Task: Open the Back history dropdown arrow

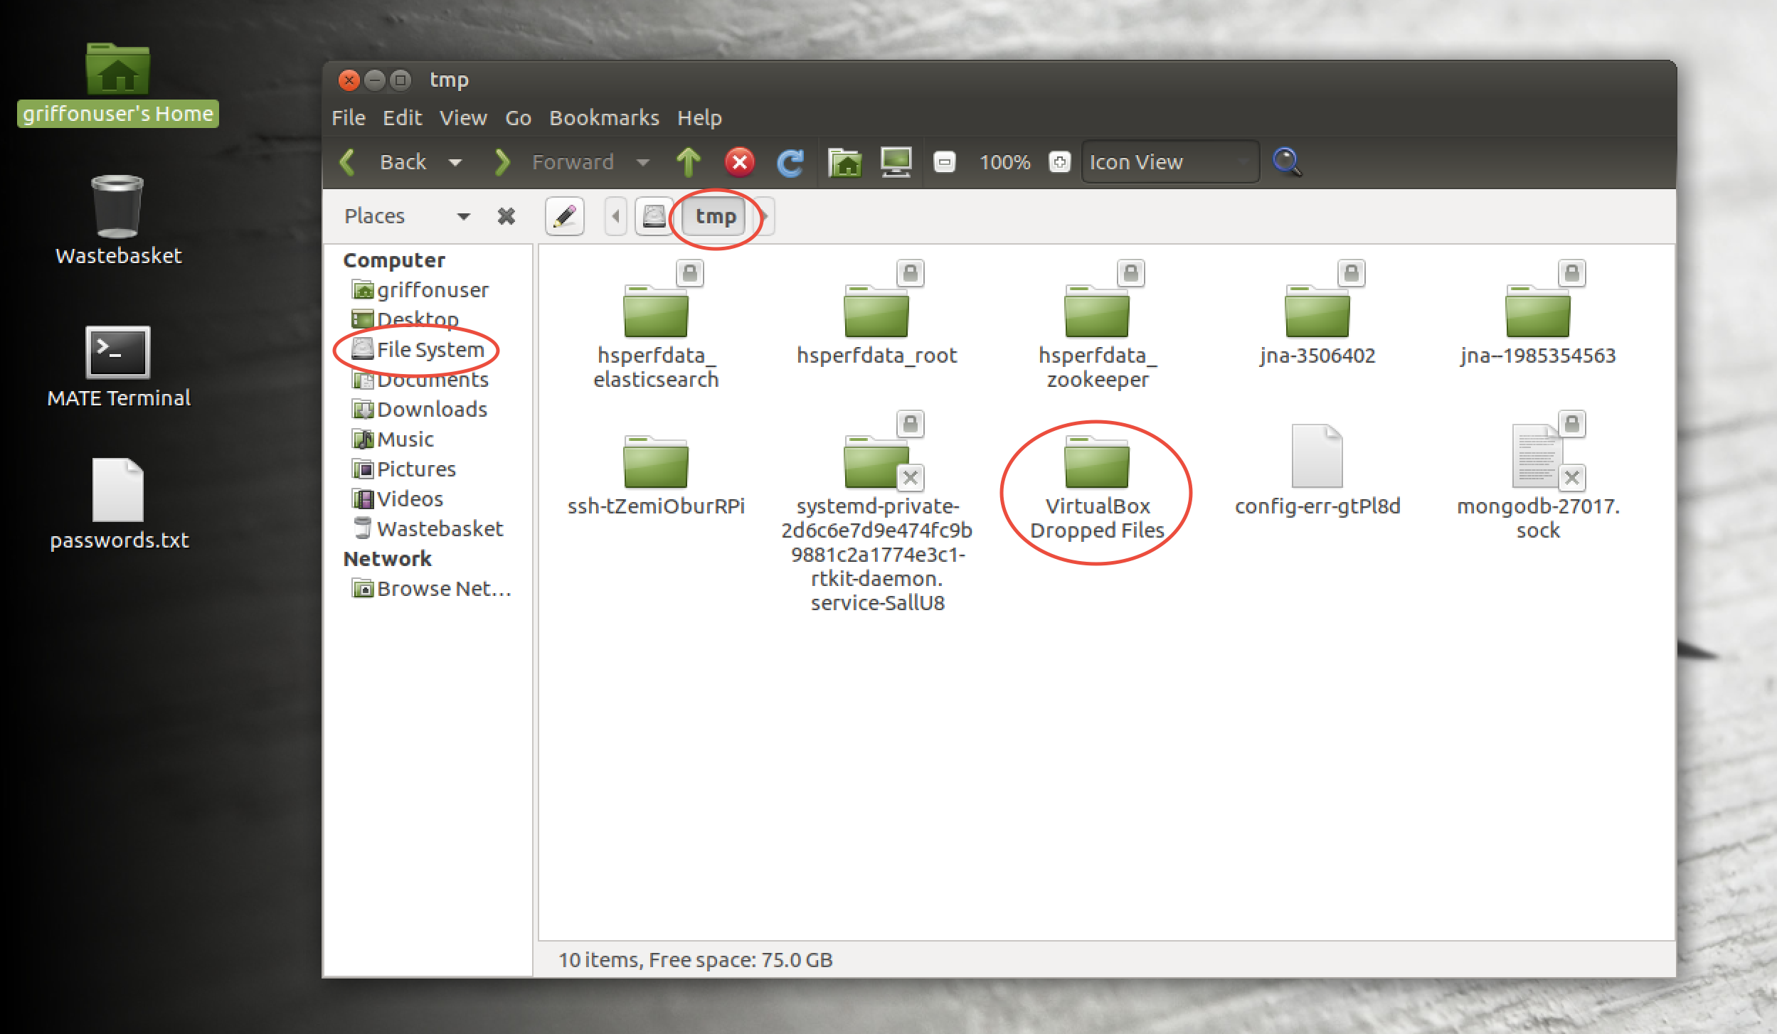Action: pyautogui.click(x=455, y=162)
